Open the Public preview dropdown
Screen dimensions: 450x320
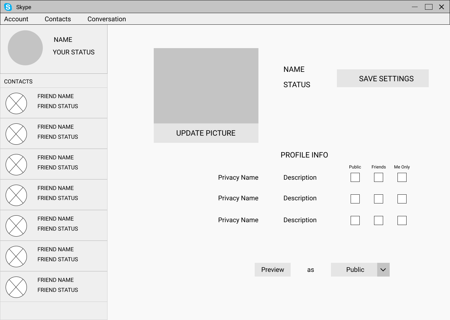[355, 269]
